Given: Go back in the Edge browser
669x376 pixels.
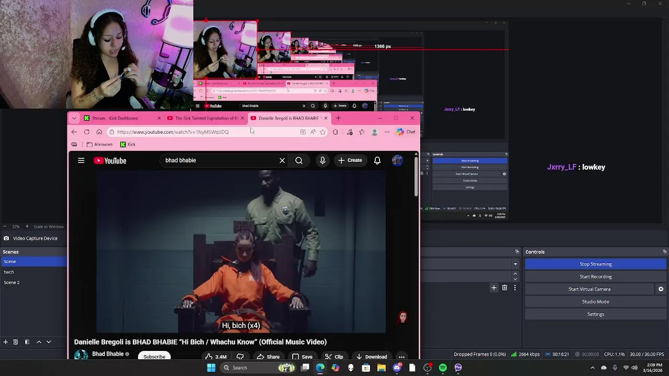Looking at the screenshot, I should pyautogui.click(x=74, y=132).
